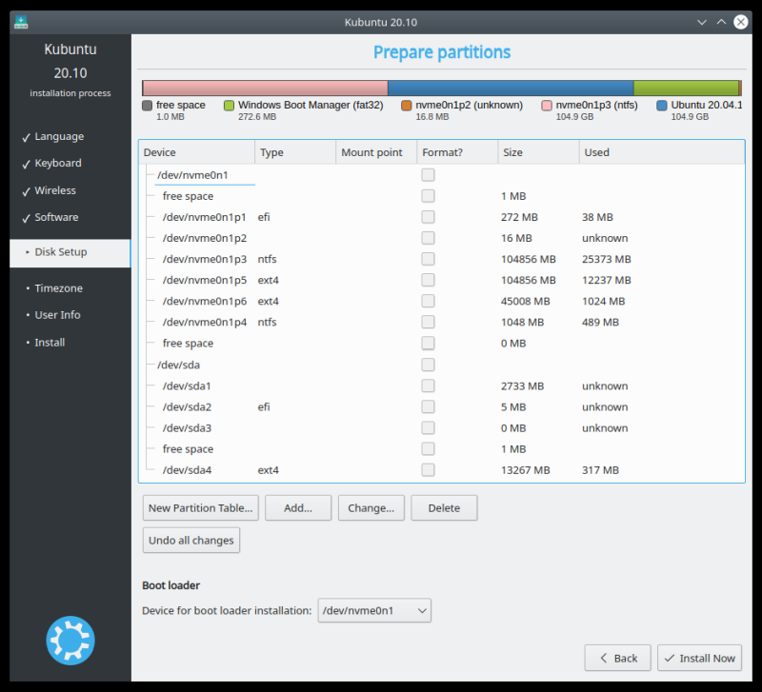
Task: Undo all partition changes
Action: [x=190, y=540]
